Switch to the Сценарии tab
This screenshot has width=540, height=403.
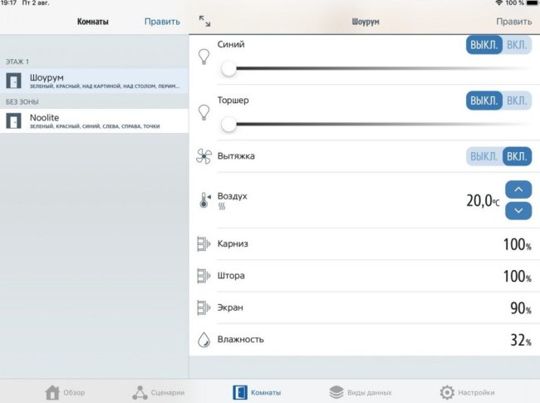tap(158, 392)
